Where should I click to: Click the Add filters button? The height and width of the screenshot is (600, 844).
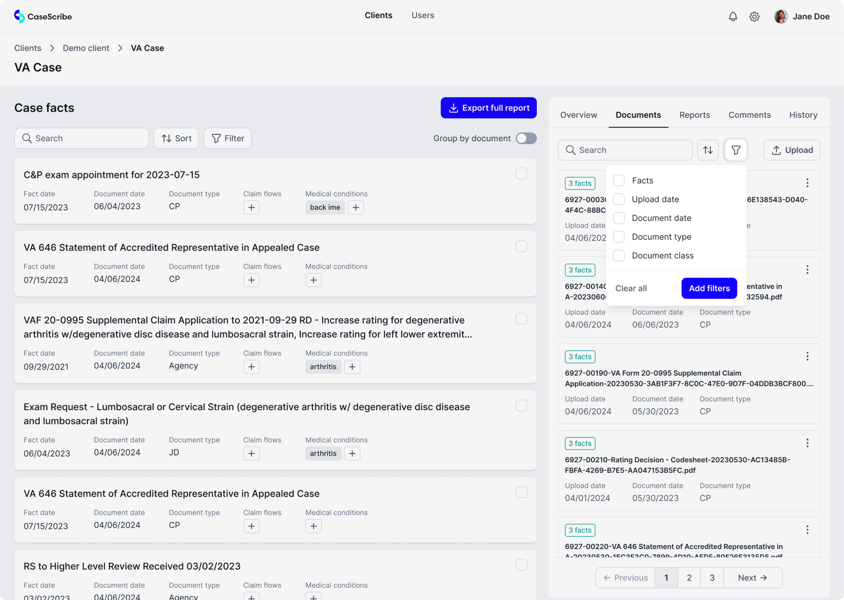(709, 288)
